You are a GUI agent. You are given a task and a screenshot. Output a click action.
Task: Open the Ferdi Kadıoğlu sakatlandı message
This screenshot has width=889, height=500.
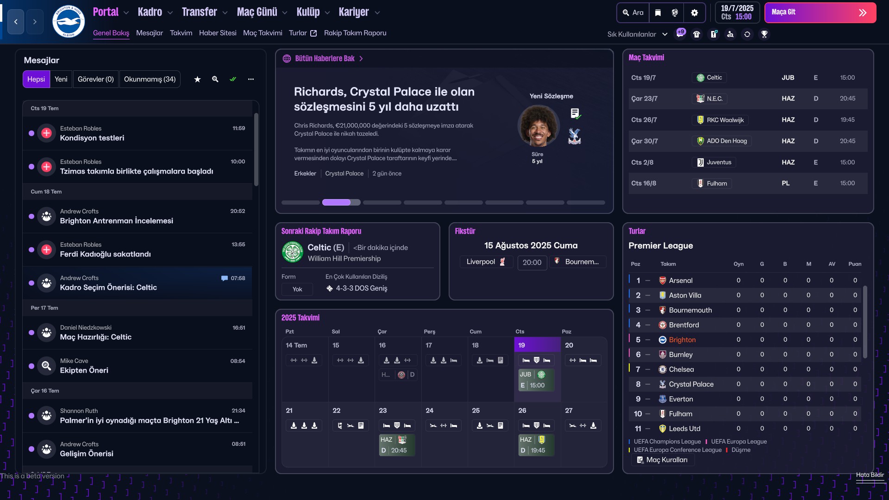[137, 250]
